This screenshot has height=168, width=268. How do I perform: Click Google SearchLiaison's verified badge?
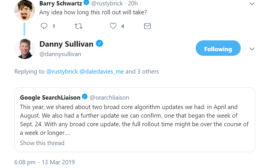coord(85,97)
